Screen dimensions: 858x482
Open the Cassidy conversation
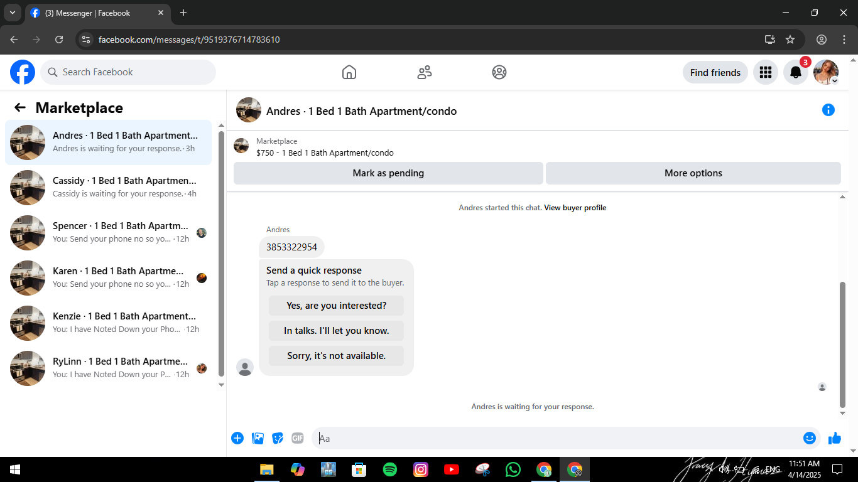(109, 188)
